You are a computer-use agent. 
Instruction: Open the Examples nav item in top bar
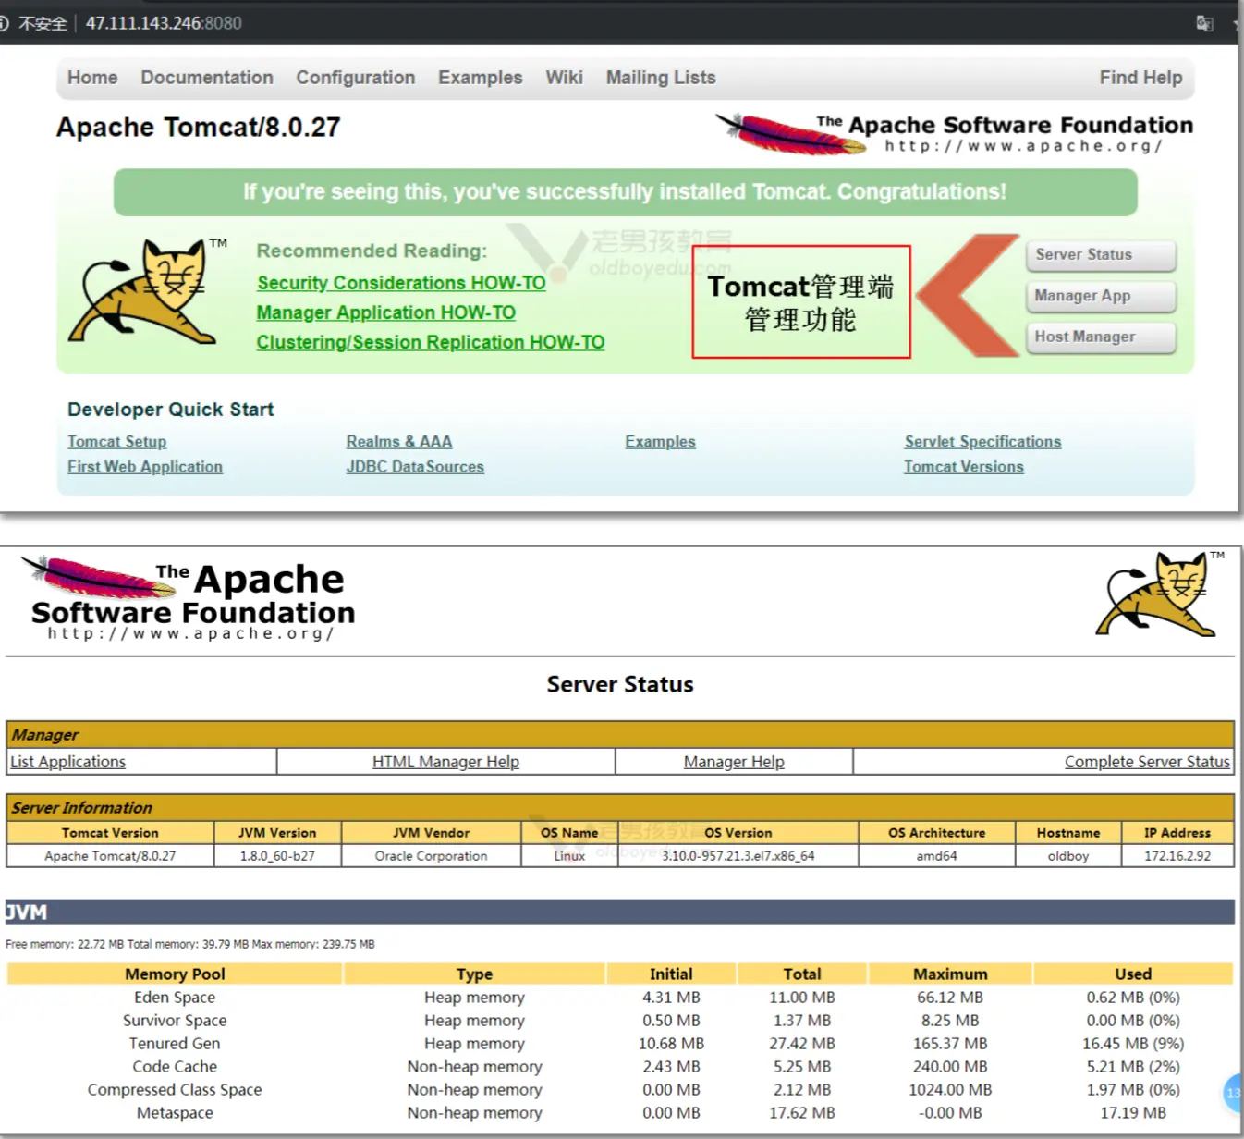click(x=481, y=78)
